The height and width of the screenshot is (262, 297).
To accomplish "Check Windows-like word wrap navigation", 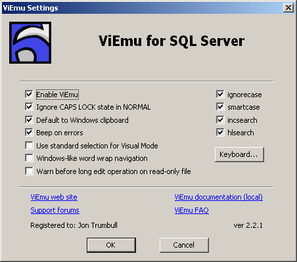I will [x=29, y=158].
